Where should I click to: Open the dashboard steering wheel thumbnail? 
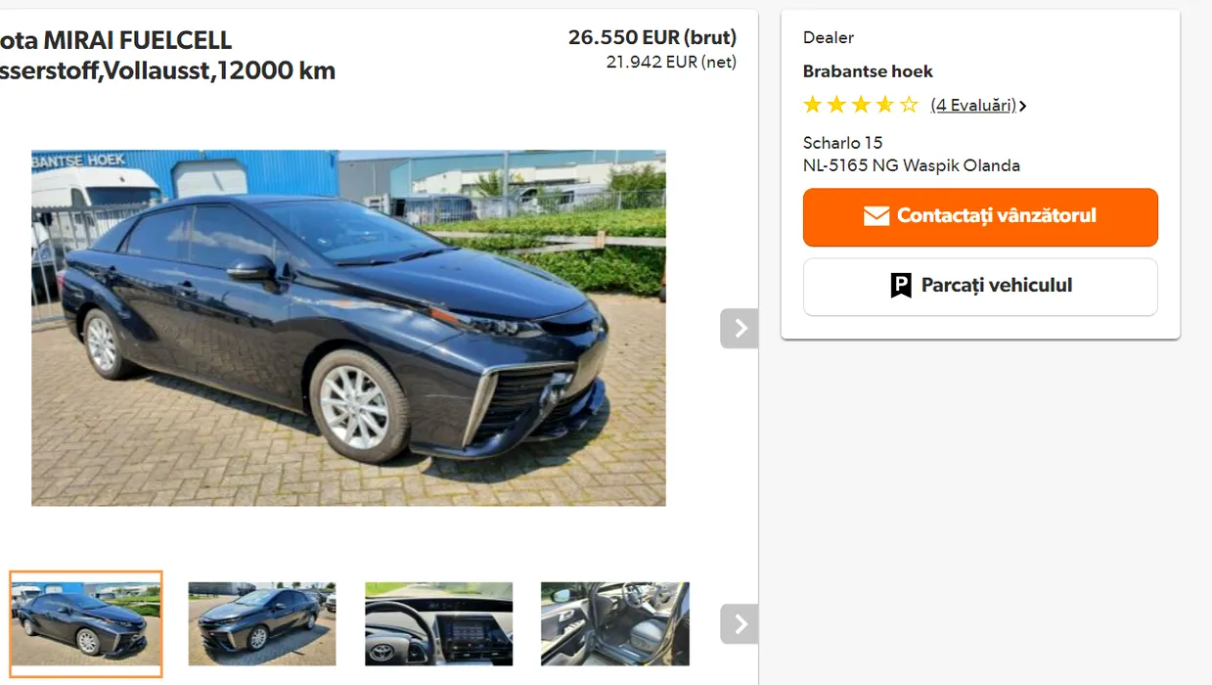438,624
